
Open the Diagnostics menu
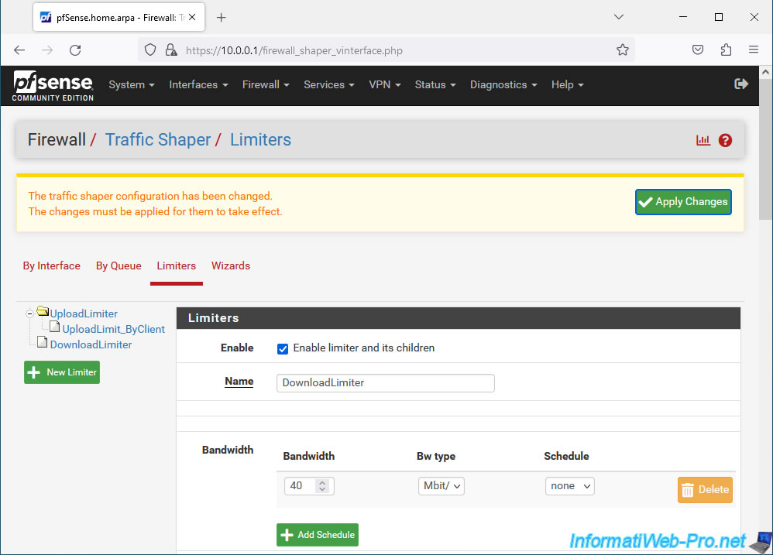[x=503, y=84]
